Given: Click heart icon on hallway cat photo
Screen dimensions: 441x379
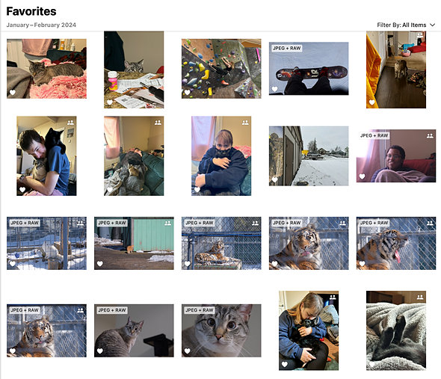Looking at the screenshot, I should 371,102.
